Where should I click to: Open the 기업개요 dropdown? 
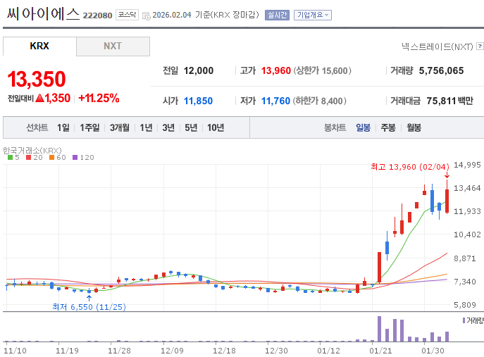pyautogui.click(x=313, y=15)
